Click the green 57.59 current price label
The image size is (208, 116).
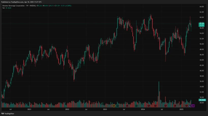(x=202, y=24)
